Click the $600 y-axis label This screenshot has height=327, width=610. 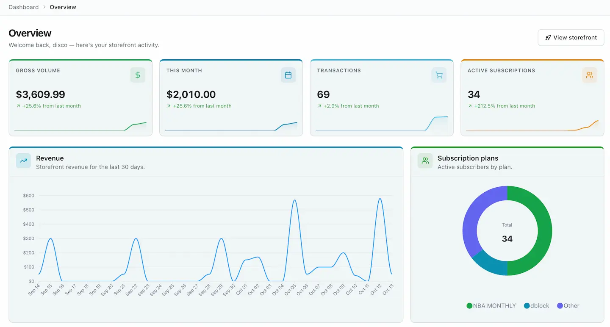[x=29, y=196]
